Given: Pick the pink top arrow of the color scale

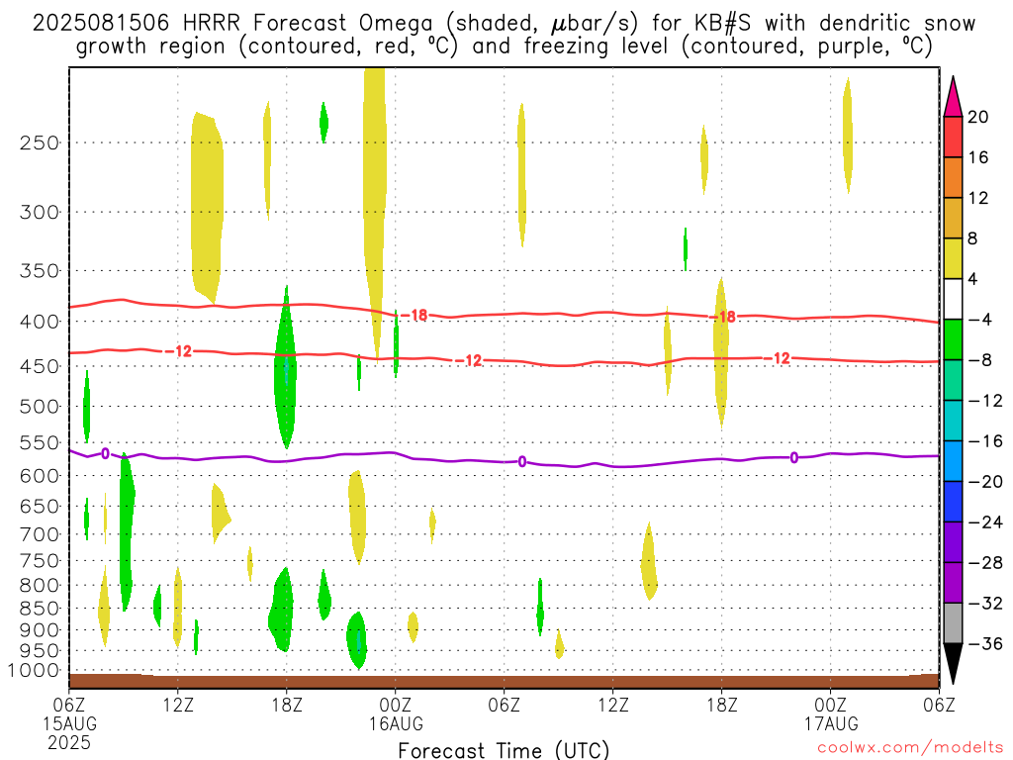Looking at the screenshot, I should point(953,97).
